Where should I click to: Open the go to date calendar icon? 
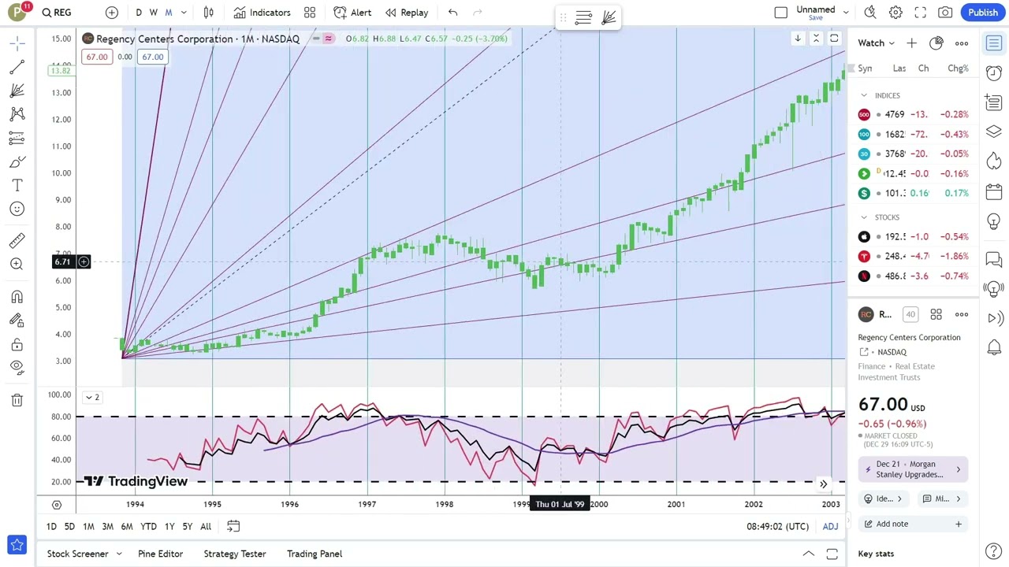[x=233, y=526]
